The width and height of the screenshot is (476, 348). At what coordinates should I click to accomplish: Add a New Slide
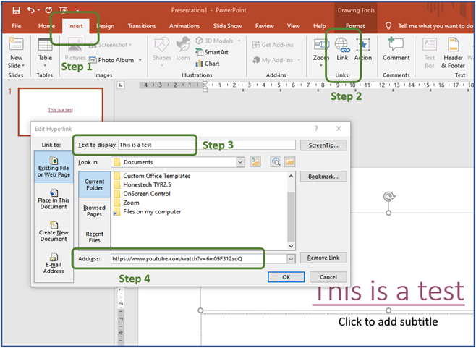[16, 53]
